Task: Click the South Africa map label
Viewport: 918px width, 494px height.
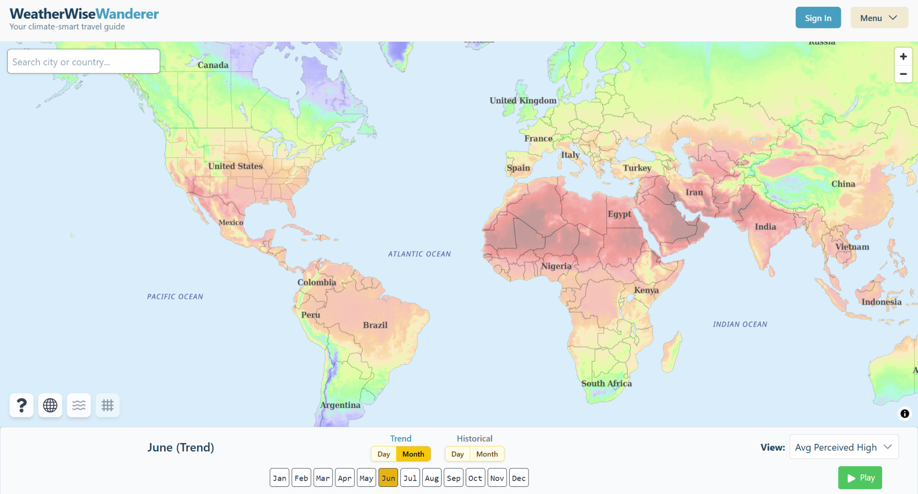Action: tap(606, 383)
